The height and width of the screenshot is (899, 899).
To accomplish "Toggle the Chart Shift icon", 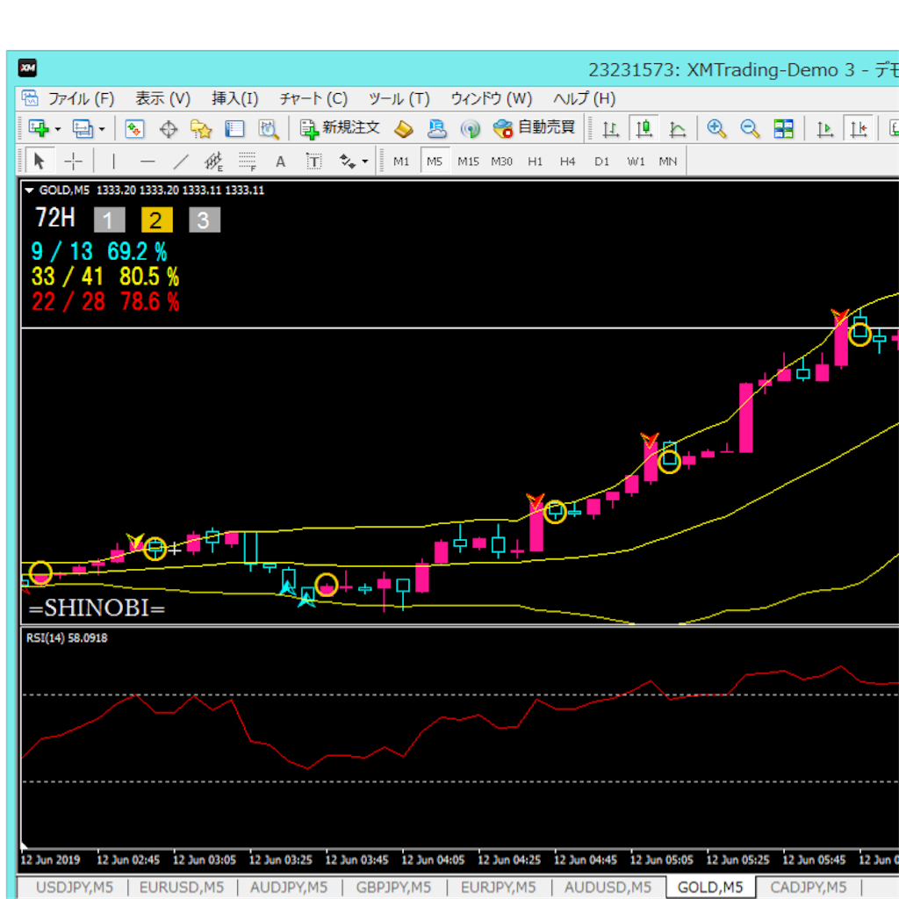I will tap(859, 128).
